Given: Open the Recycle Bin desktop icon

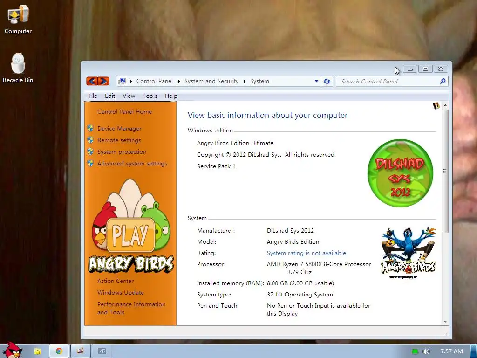Looking at the screenshot, I should coord(18,68).
